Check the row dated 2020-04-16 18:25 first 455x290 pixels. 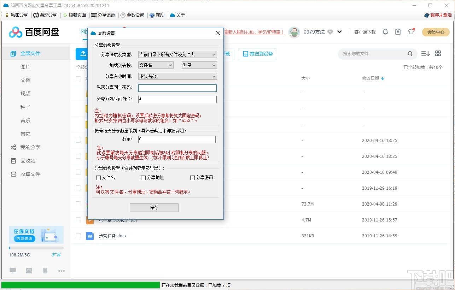(x=78, y=140)
